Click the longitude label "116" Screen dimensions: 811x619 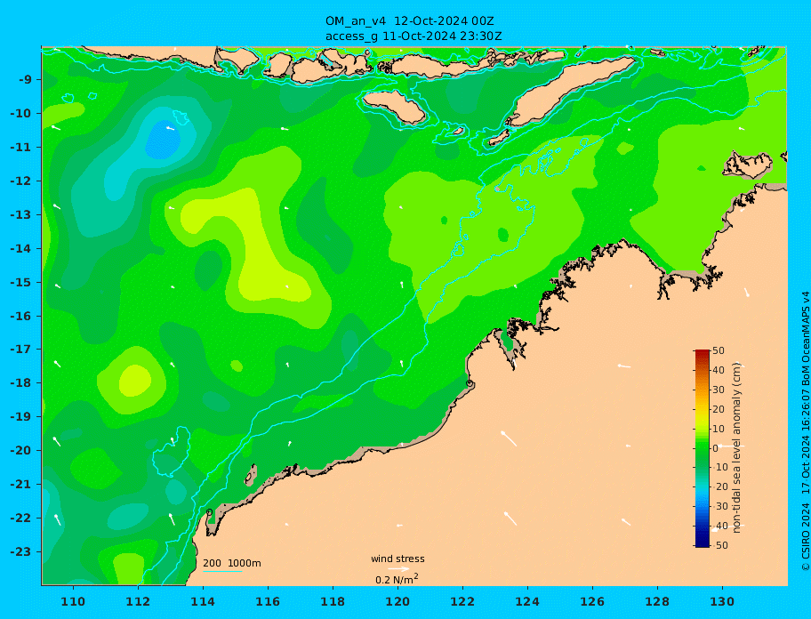pos(268,601)
